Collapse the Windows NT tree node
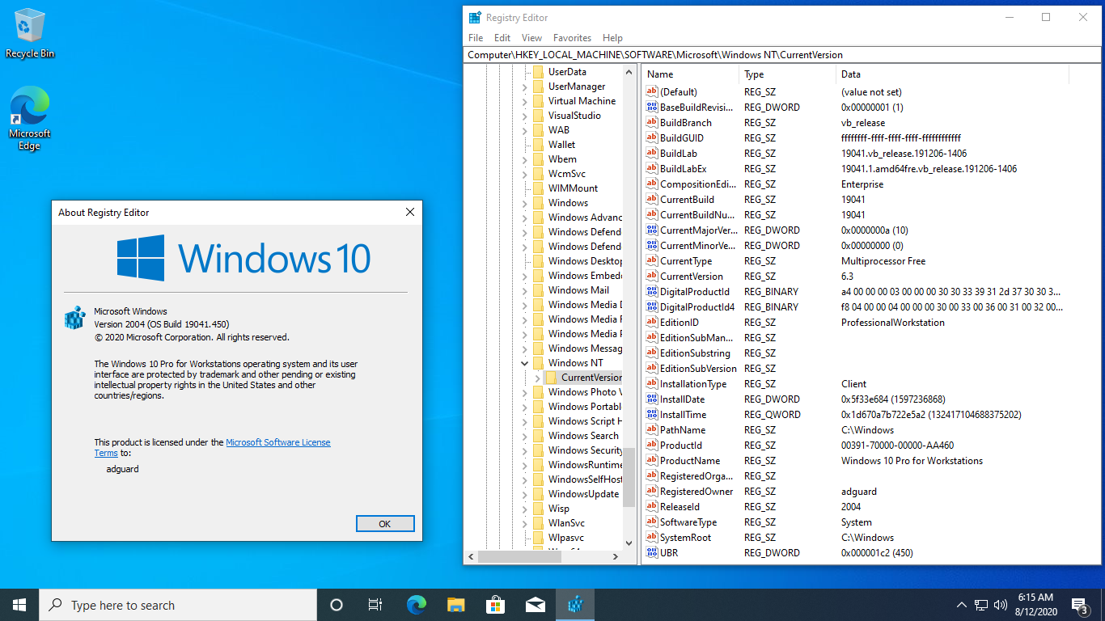Viewport: 1105px width, 621px height. pos(524,363)
